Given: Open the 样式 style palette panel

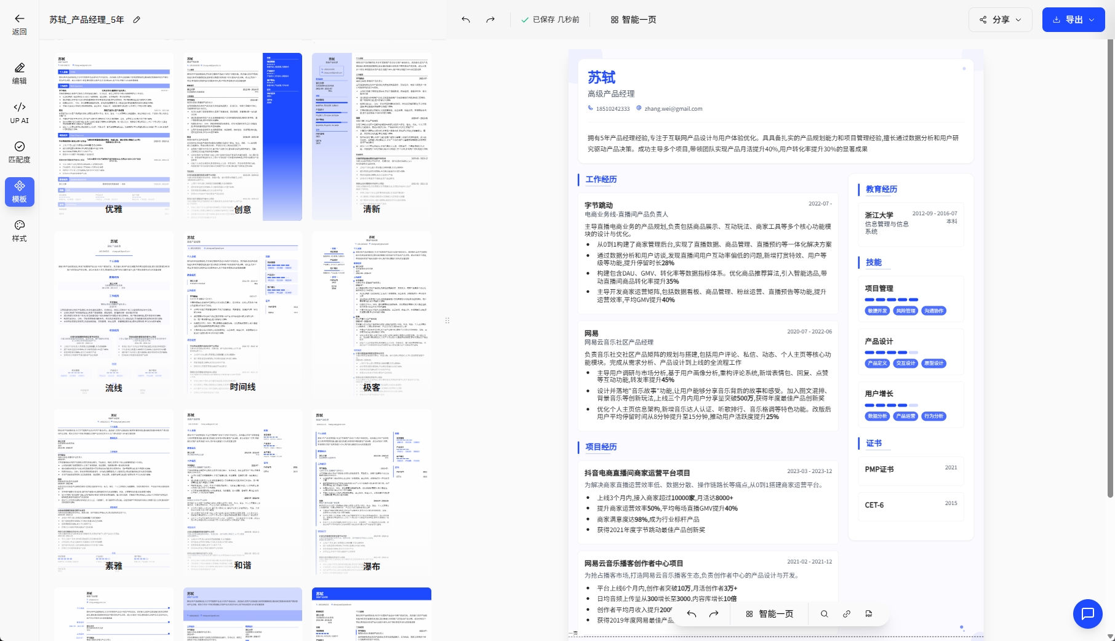Looking at the screenshot, I should click(x=19, y=231).
